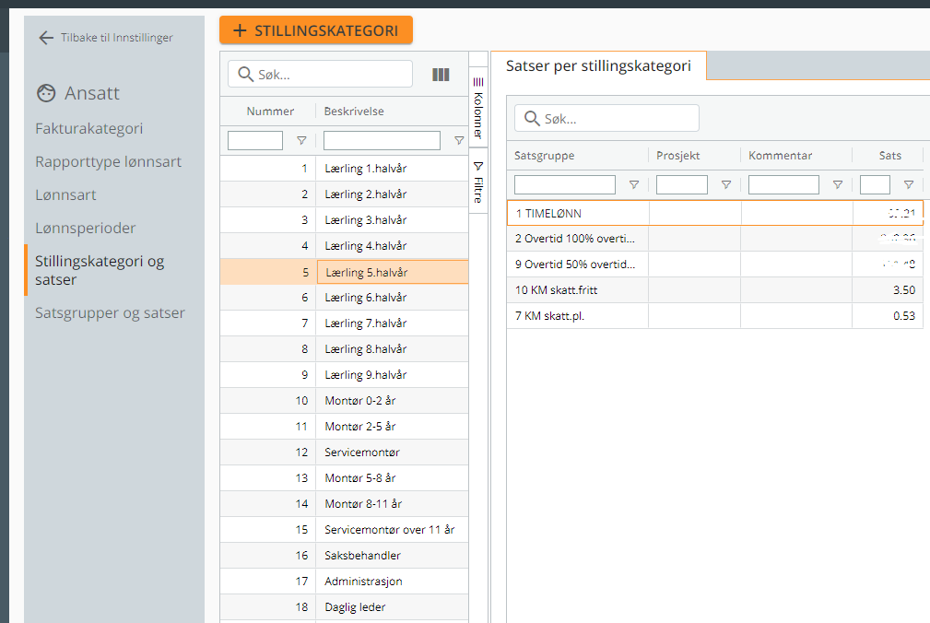Sort by Nummer column header
Viewport: 930px width, 623px height.
click(x=270, y=112)
